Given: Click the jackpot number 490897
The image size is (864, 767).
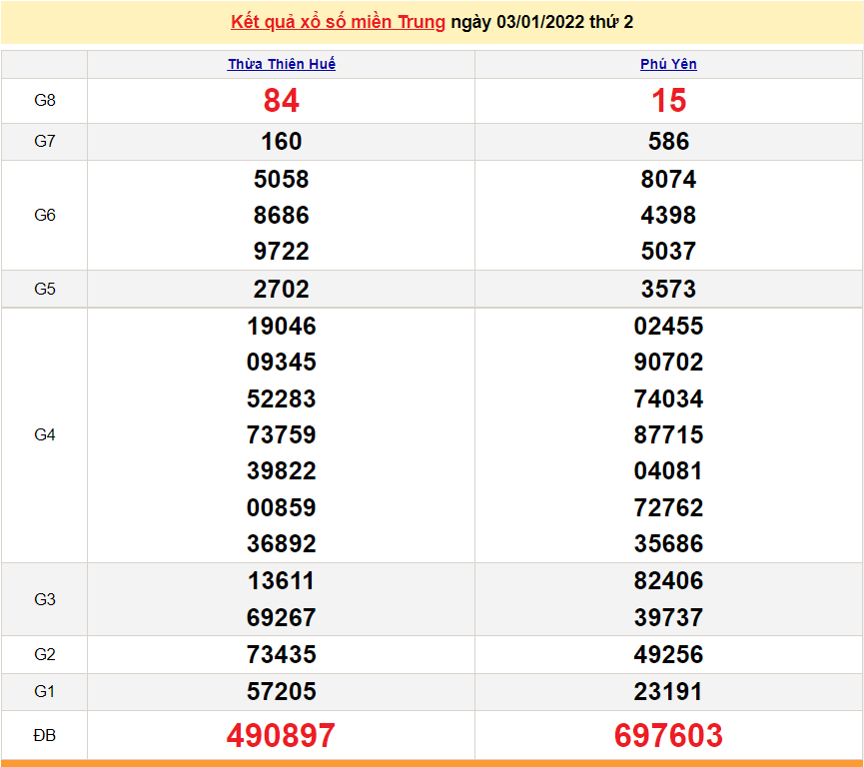Looking at the screenshot, I should [x=282, y=734].
